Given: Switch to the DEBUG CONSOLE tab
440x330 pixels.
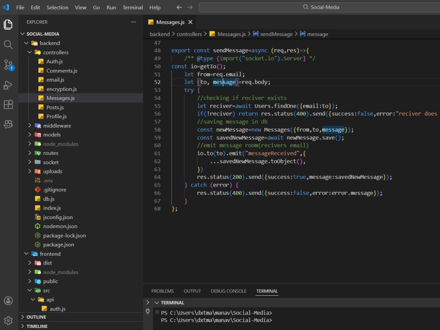Looking at the screenshot, I should (x=228, y=291).
